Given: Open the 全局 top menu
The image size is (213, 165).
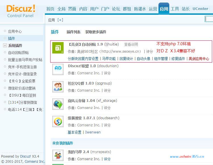Looking at the screenshot, I should [x=61, y=9].
